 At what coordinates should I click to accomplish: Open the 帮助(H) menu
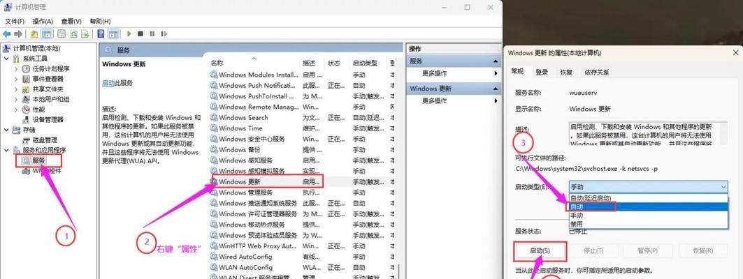(x=100, y=22)
